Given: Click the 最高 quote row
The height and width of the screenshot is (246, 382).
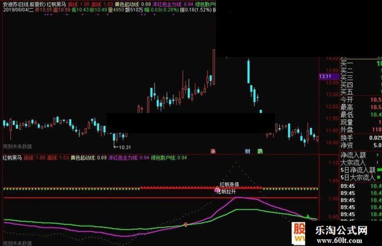Looking at the screenshot, I should [x=361, y=107].
